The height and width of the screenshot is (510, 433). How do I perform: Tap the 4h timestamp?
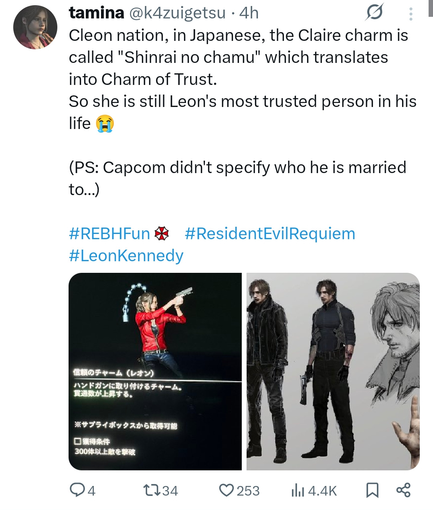(x=249, y=13)
